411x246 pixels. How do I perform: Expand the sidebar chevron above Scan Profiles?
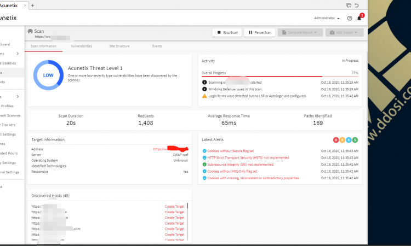(18, 96)
